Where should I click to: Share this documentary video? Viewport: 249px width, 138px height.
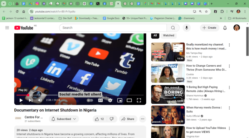click(128, 119)
